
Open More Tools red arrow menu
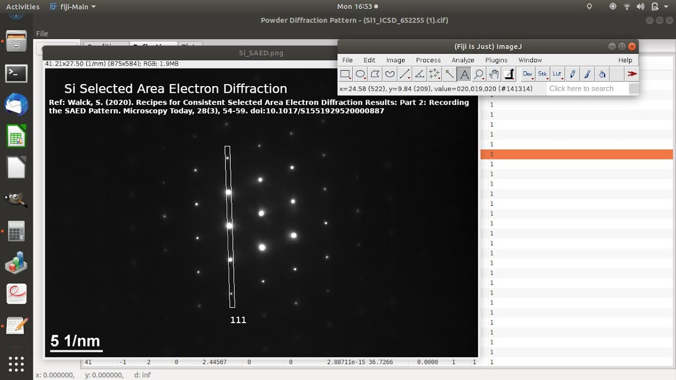(x=632, y=74)
